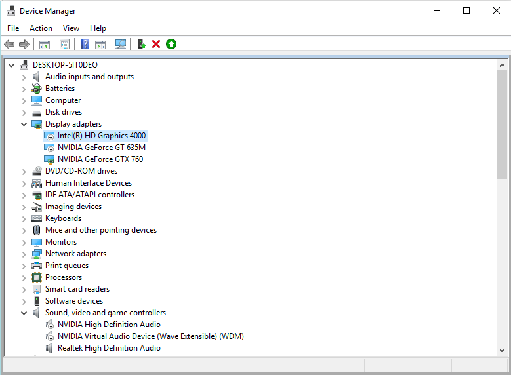Select the Keyboards label
511x375 pixels.
point(63,218)
